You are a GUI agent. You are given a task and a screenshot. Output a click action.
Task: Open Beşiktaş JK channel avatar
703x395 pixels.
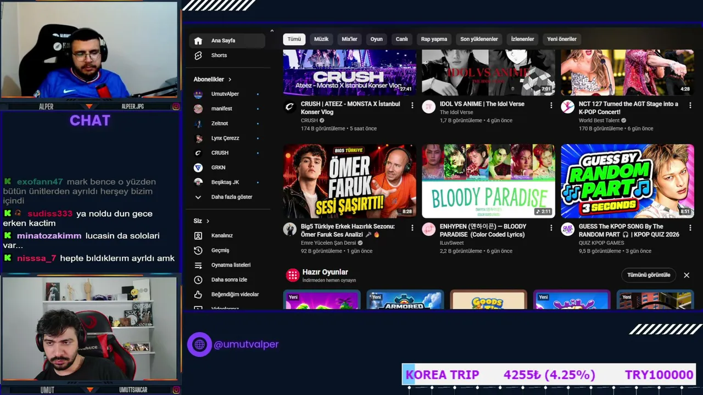(198, 182)
